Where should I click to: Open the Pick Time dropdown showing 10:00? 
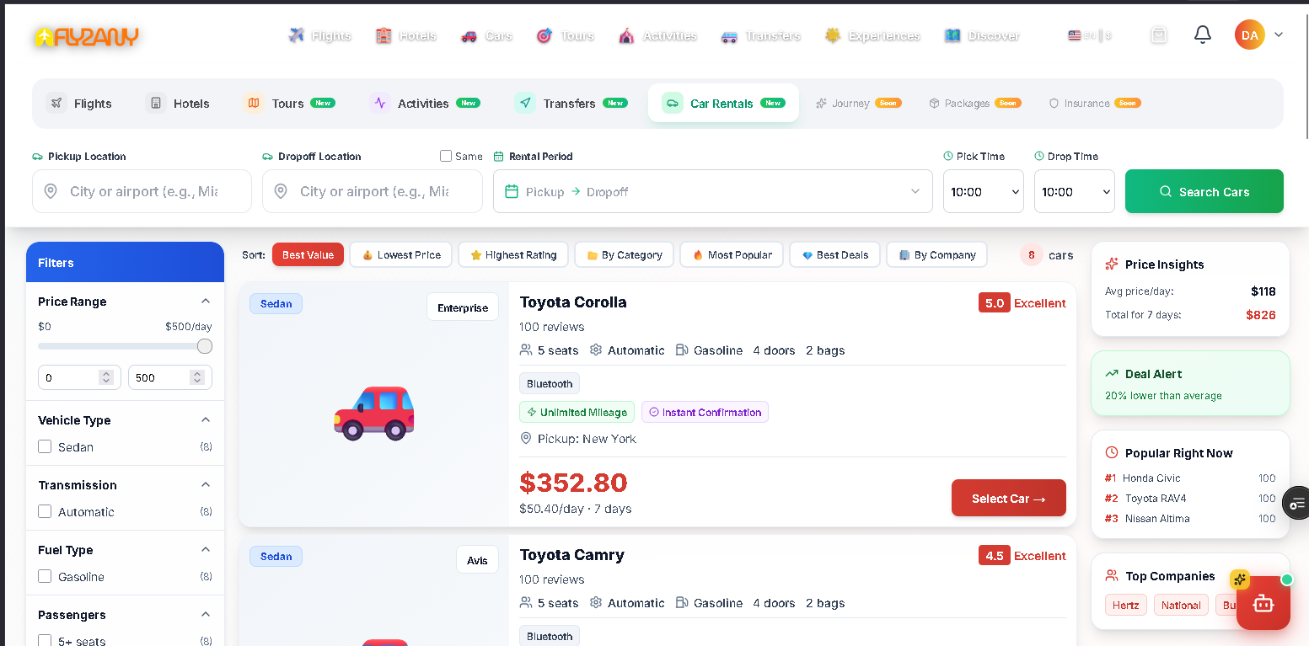coord(983,191)
